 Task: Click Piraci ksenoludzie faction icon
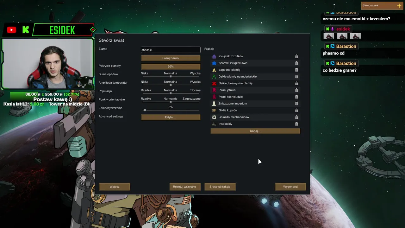(x=214, y=97)
